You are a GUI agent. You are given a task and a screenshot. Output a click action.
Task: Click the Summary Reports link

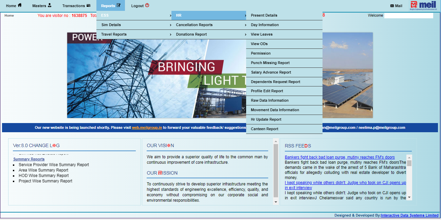point(29,159)
